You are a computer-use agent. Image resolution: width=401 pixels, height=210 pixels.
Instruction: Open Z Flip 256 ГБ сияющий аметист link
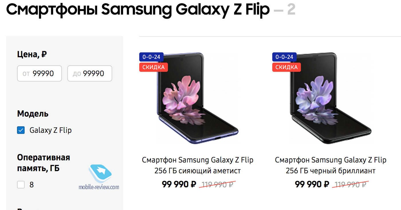tap(198, 165)
